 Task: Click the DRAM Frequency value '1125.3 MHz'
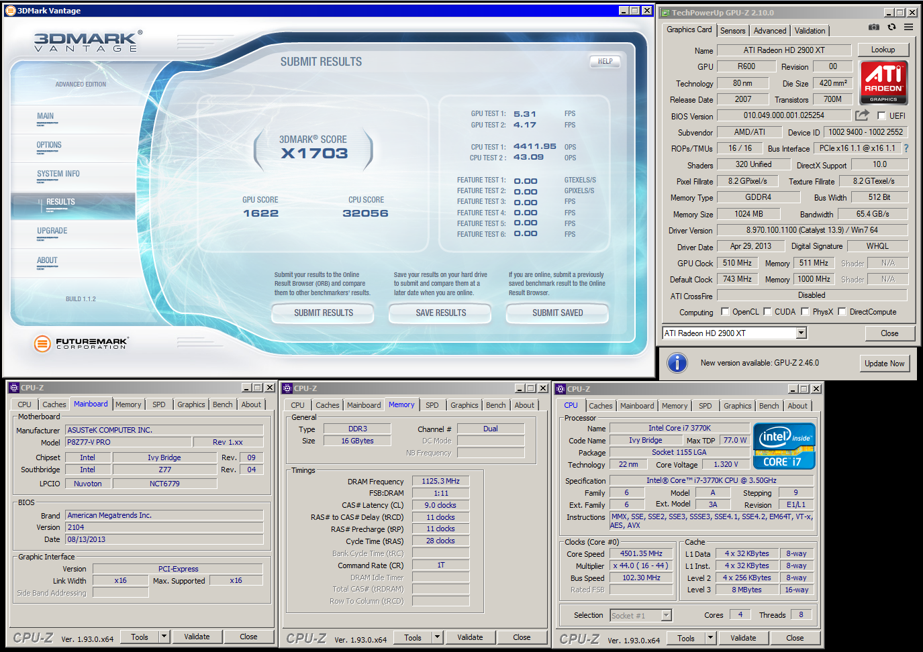click(x=440, y=481)
